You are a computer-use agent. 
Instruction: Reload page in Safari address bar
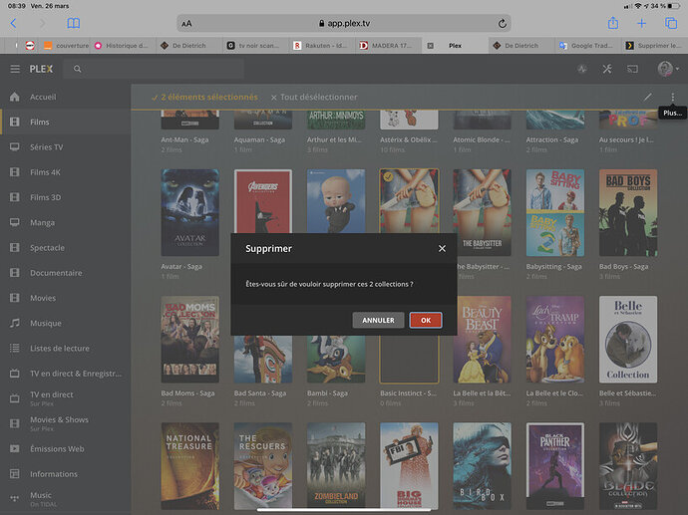(x=503, y=23)
